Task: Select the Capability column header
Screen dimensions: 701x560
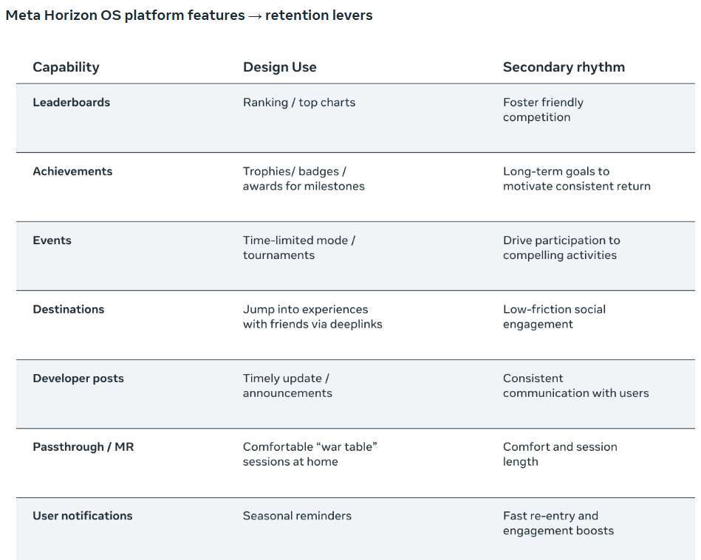Action: [66, 67]
